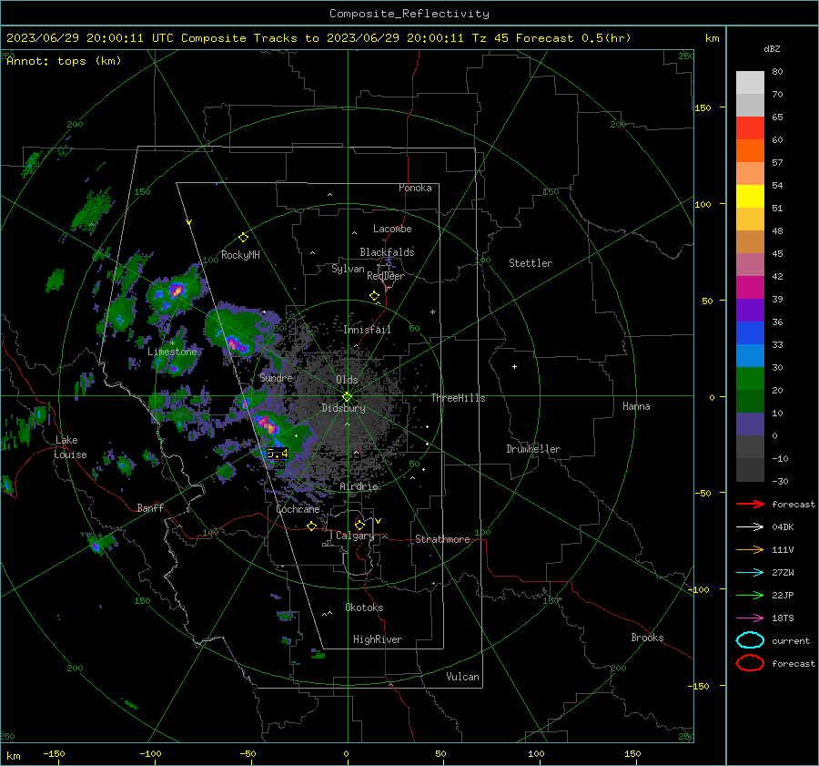Click the Okotoks city label

[x=364, y=608]
